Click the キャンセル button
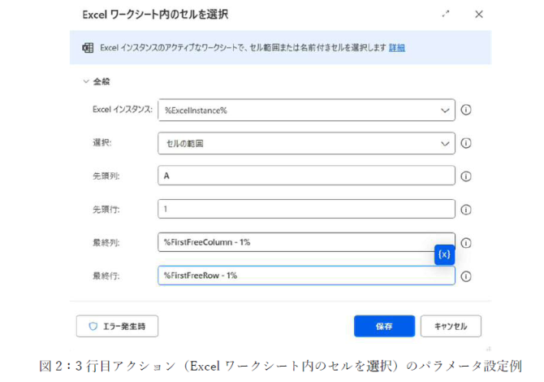 [451, 326]
